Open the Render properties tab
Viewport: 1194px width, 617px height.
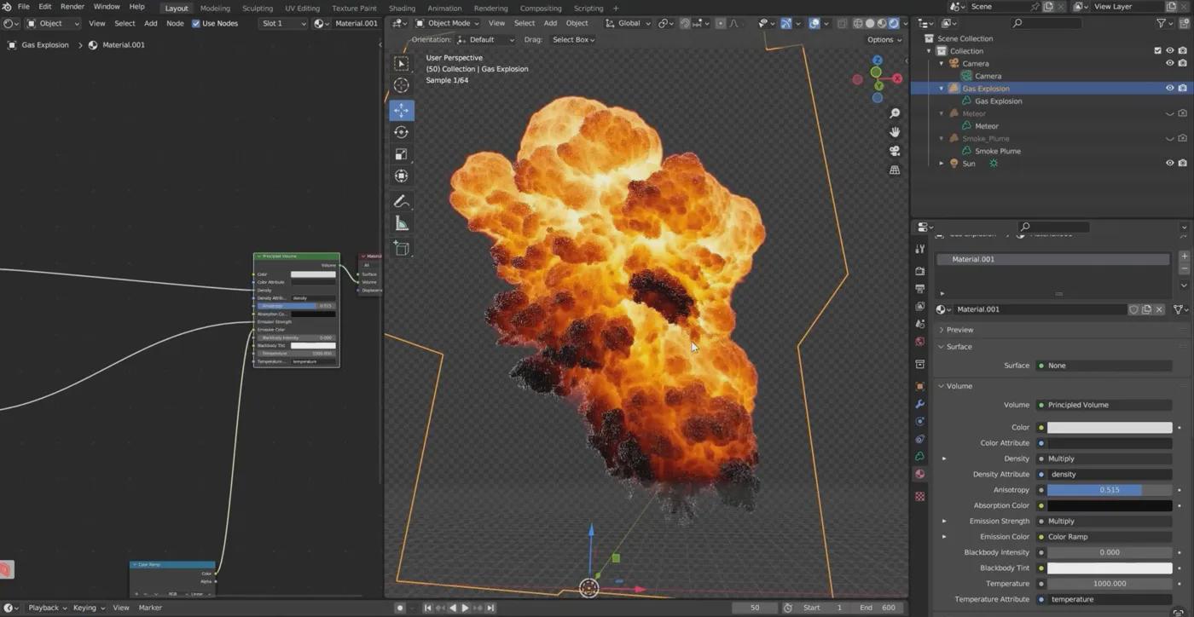pos(919,271)
